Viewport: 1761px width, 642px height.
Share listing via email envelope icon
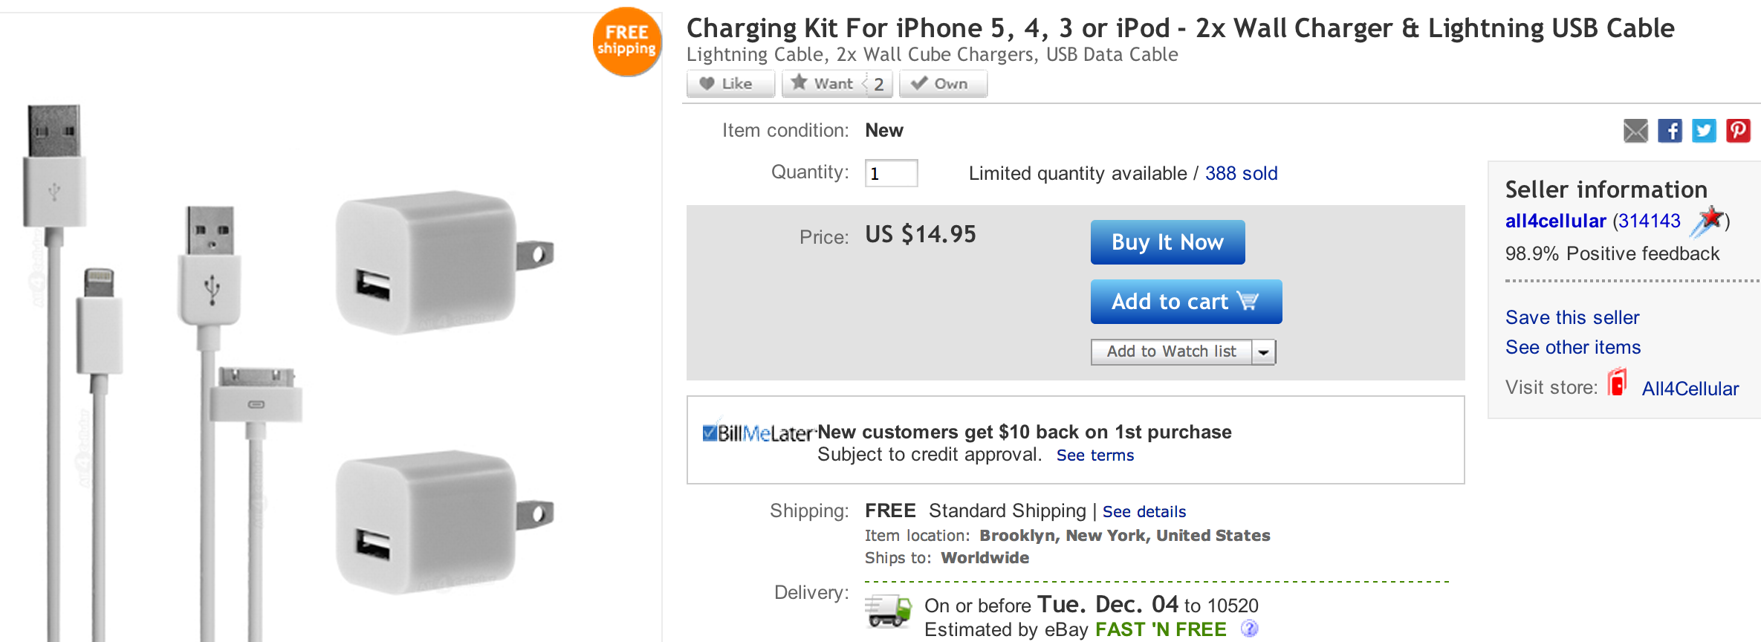(x=1635, y=131)
